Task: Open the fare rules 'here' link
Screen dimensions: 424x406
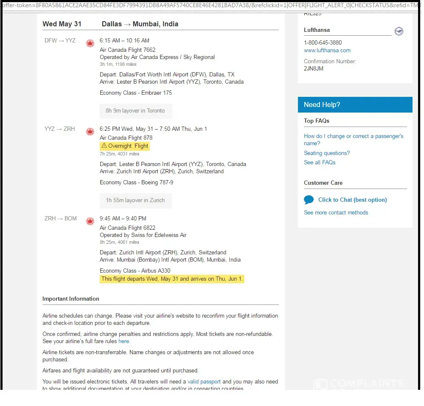Action: 124,341
